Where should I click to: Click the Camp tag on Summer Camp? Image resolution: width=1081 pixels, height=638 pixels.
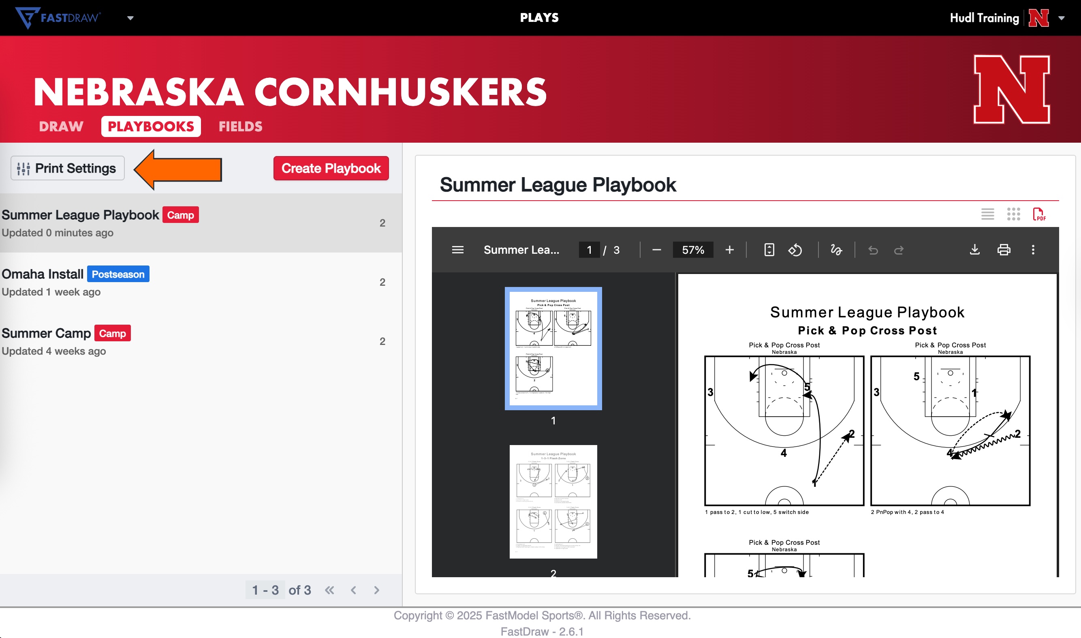(x=113, y=333)
